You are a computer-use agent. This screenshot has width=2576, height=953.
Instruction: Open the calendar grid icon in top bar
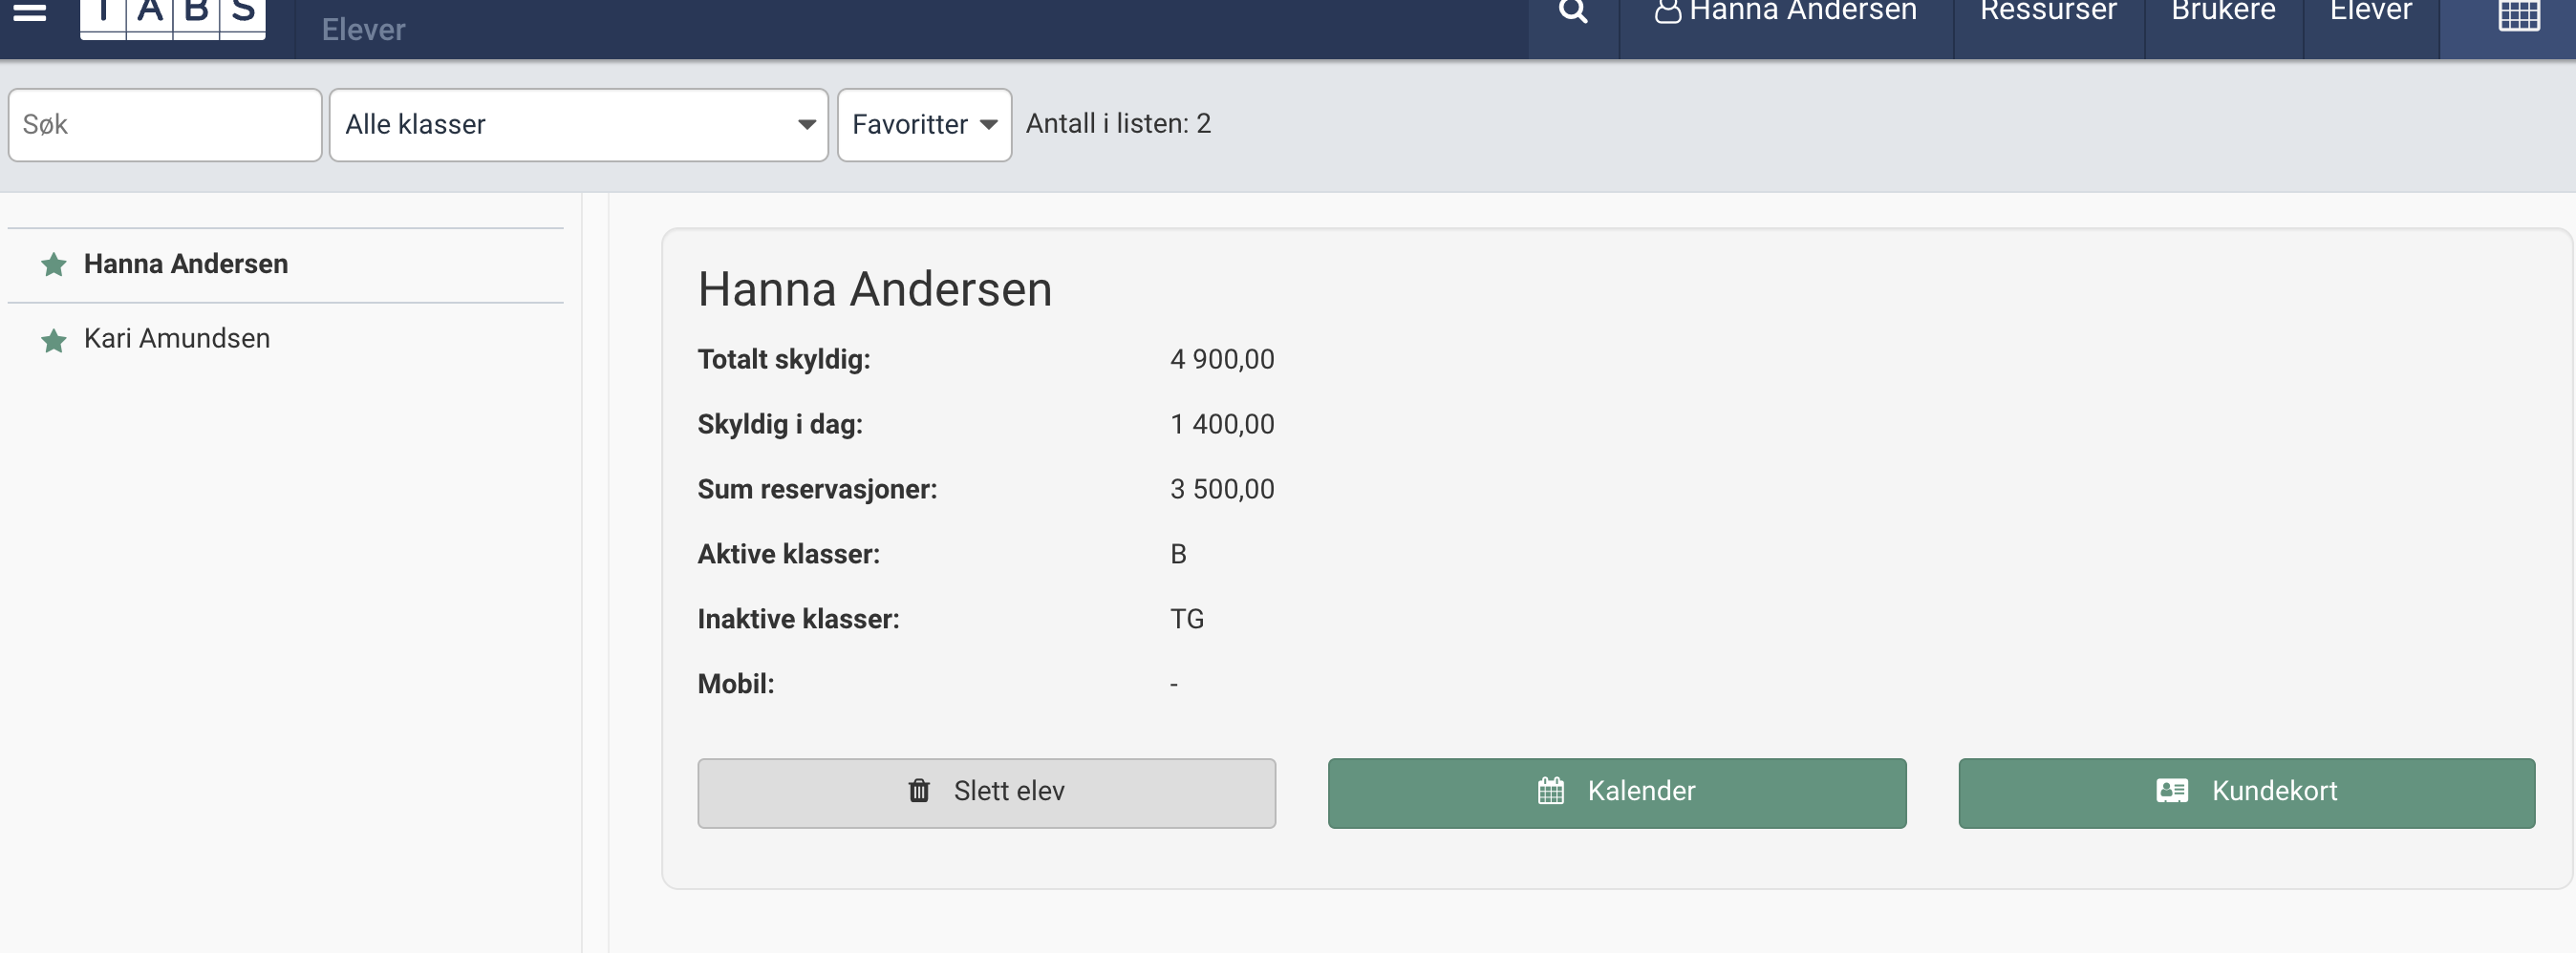[2519, 16]
